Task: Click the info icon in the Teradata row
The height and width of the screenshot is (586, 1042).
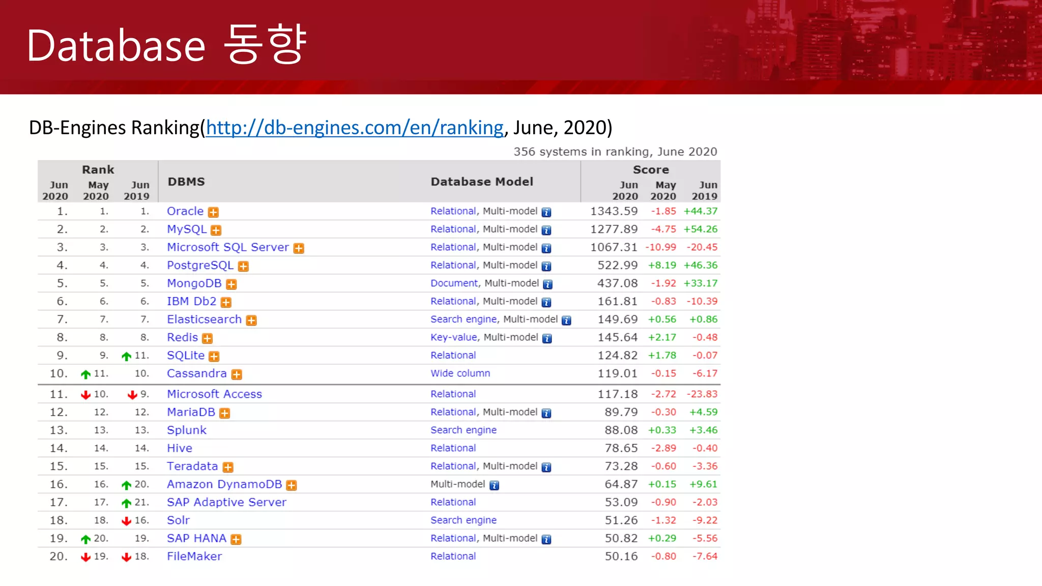Action: point(546,467)
